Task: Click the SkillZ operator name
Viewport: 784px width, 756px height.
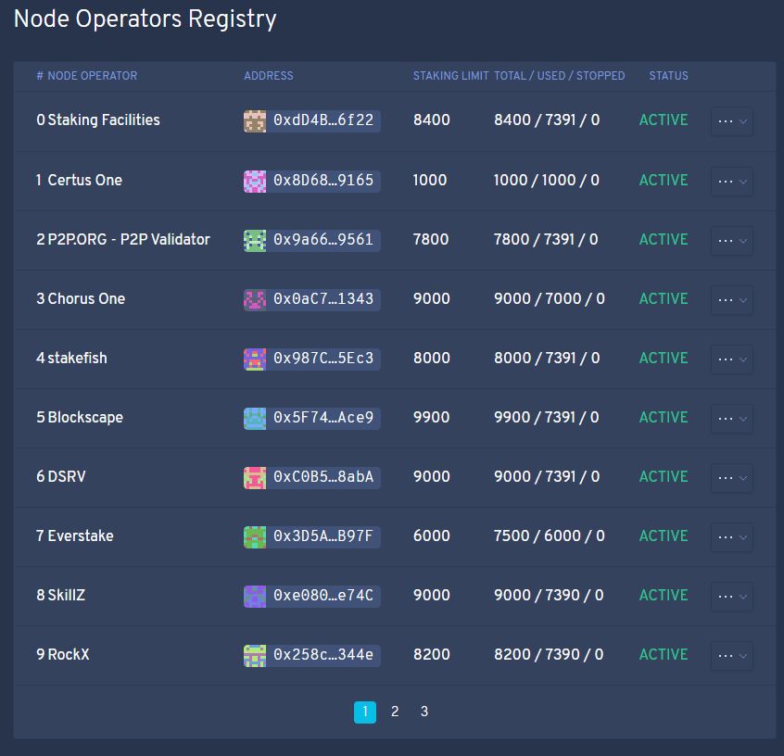Action: [x=67, y=596]
